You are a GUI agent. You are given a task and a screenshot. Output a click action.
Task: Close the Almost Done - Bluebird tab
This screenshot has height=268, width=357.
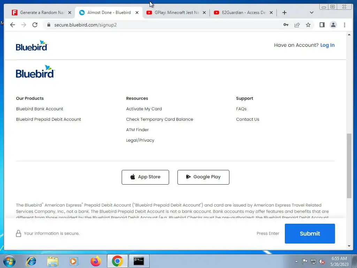pyautogui.click(x=137, y=13)
